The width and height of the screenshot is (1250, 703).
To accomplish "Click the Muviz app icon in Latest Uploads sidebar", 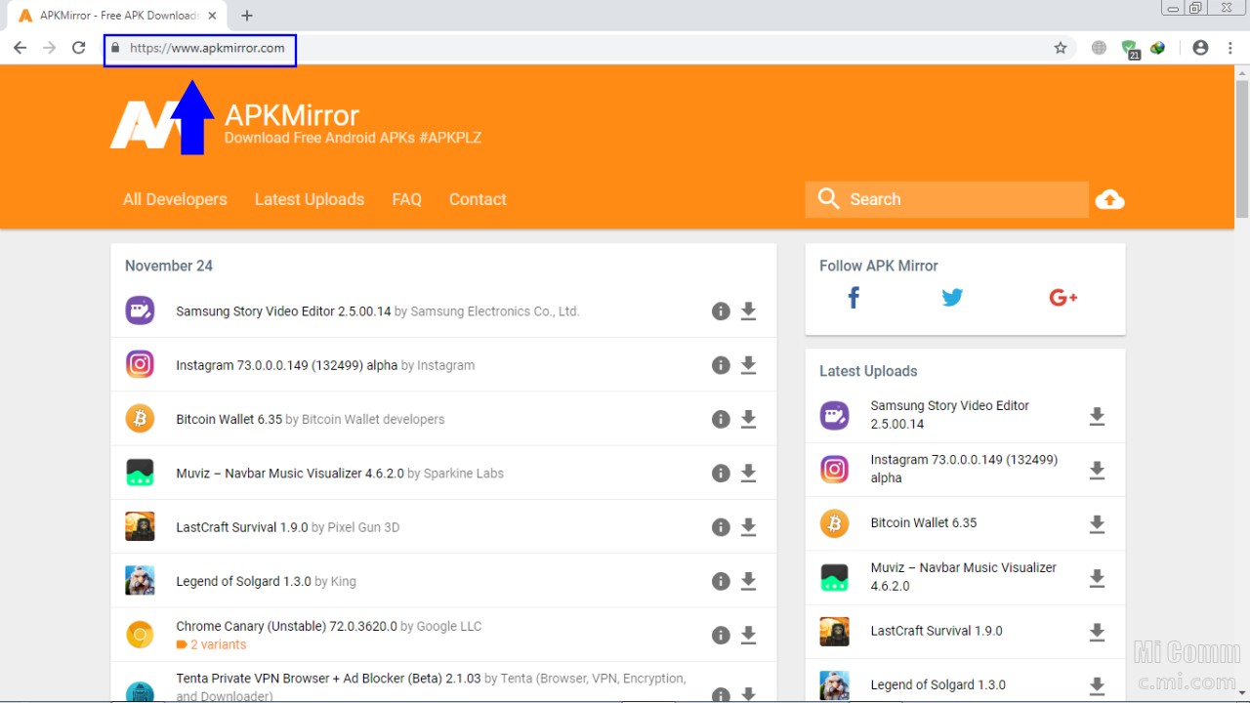I will 834,577.
